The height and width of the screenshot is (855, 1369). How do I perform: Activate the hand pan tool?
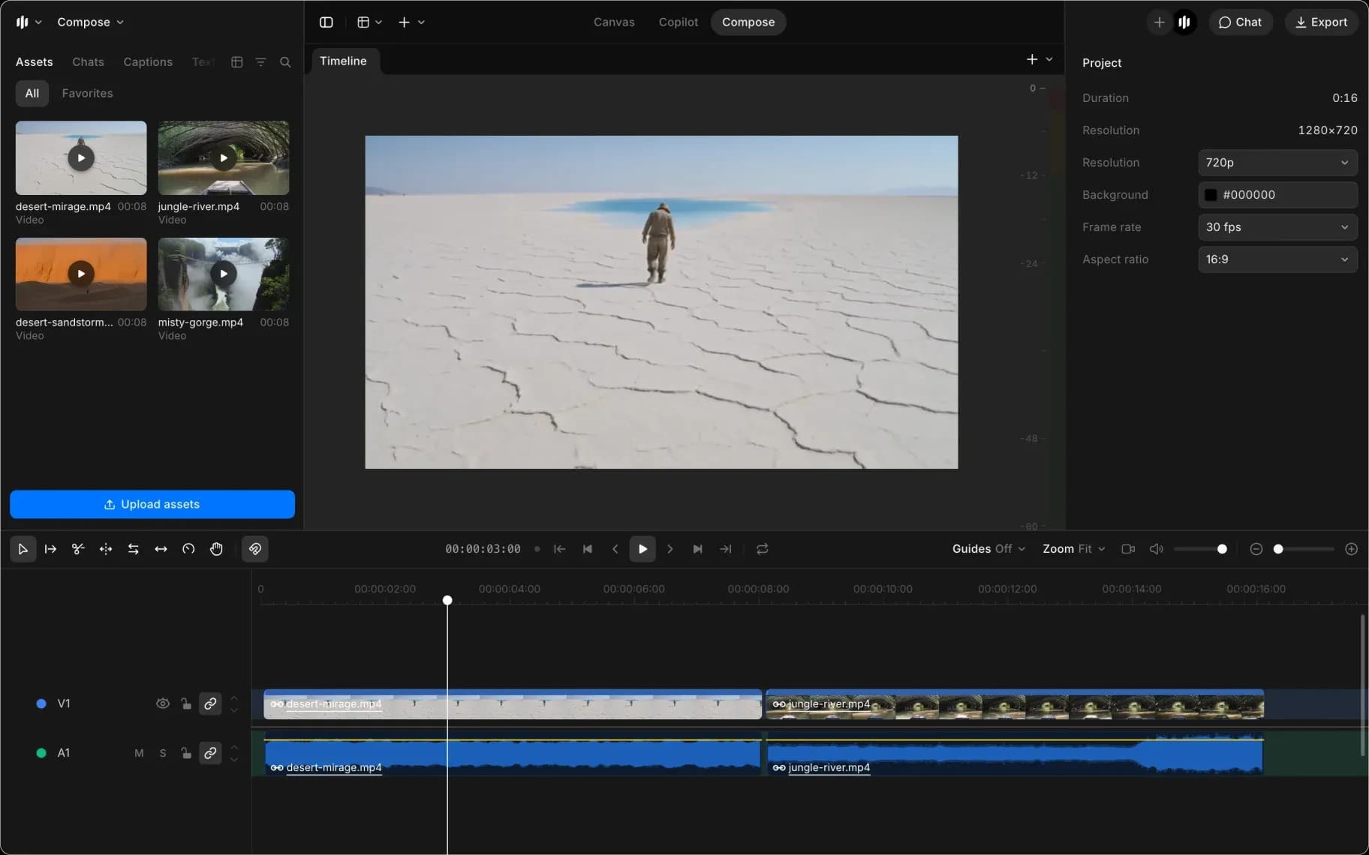coord(216,549)
